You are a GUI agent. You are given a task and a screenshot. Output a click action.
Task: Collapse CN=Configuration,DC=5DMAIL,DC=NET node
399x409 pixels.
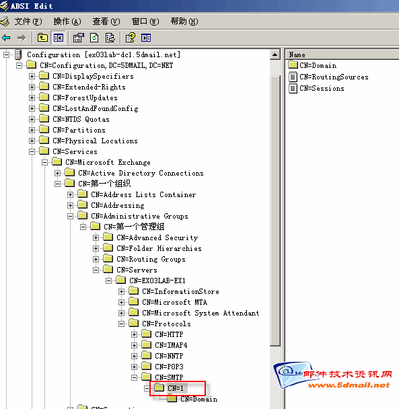(x=19, y=65)
